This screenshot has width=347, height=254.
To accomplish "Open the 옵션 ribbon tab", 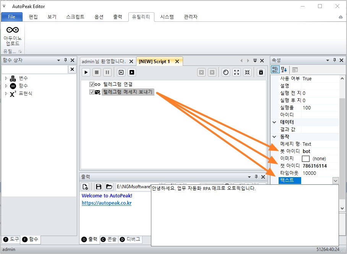I will click(99, 17).
